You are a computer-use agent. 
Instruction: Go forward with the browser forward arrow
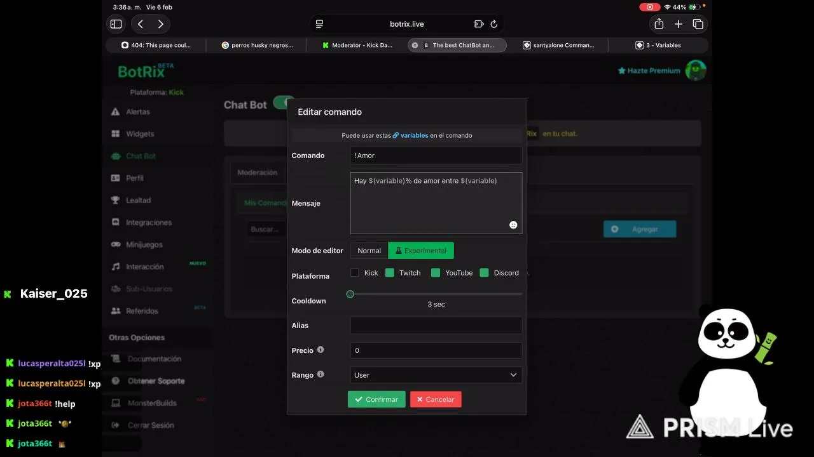160,24
